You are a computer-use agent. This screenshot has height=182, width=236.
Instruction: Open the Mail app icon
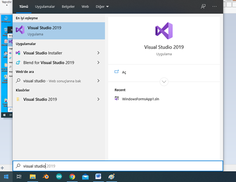pos(85,177)
